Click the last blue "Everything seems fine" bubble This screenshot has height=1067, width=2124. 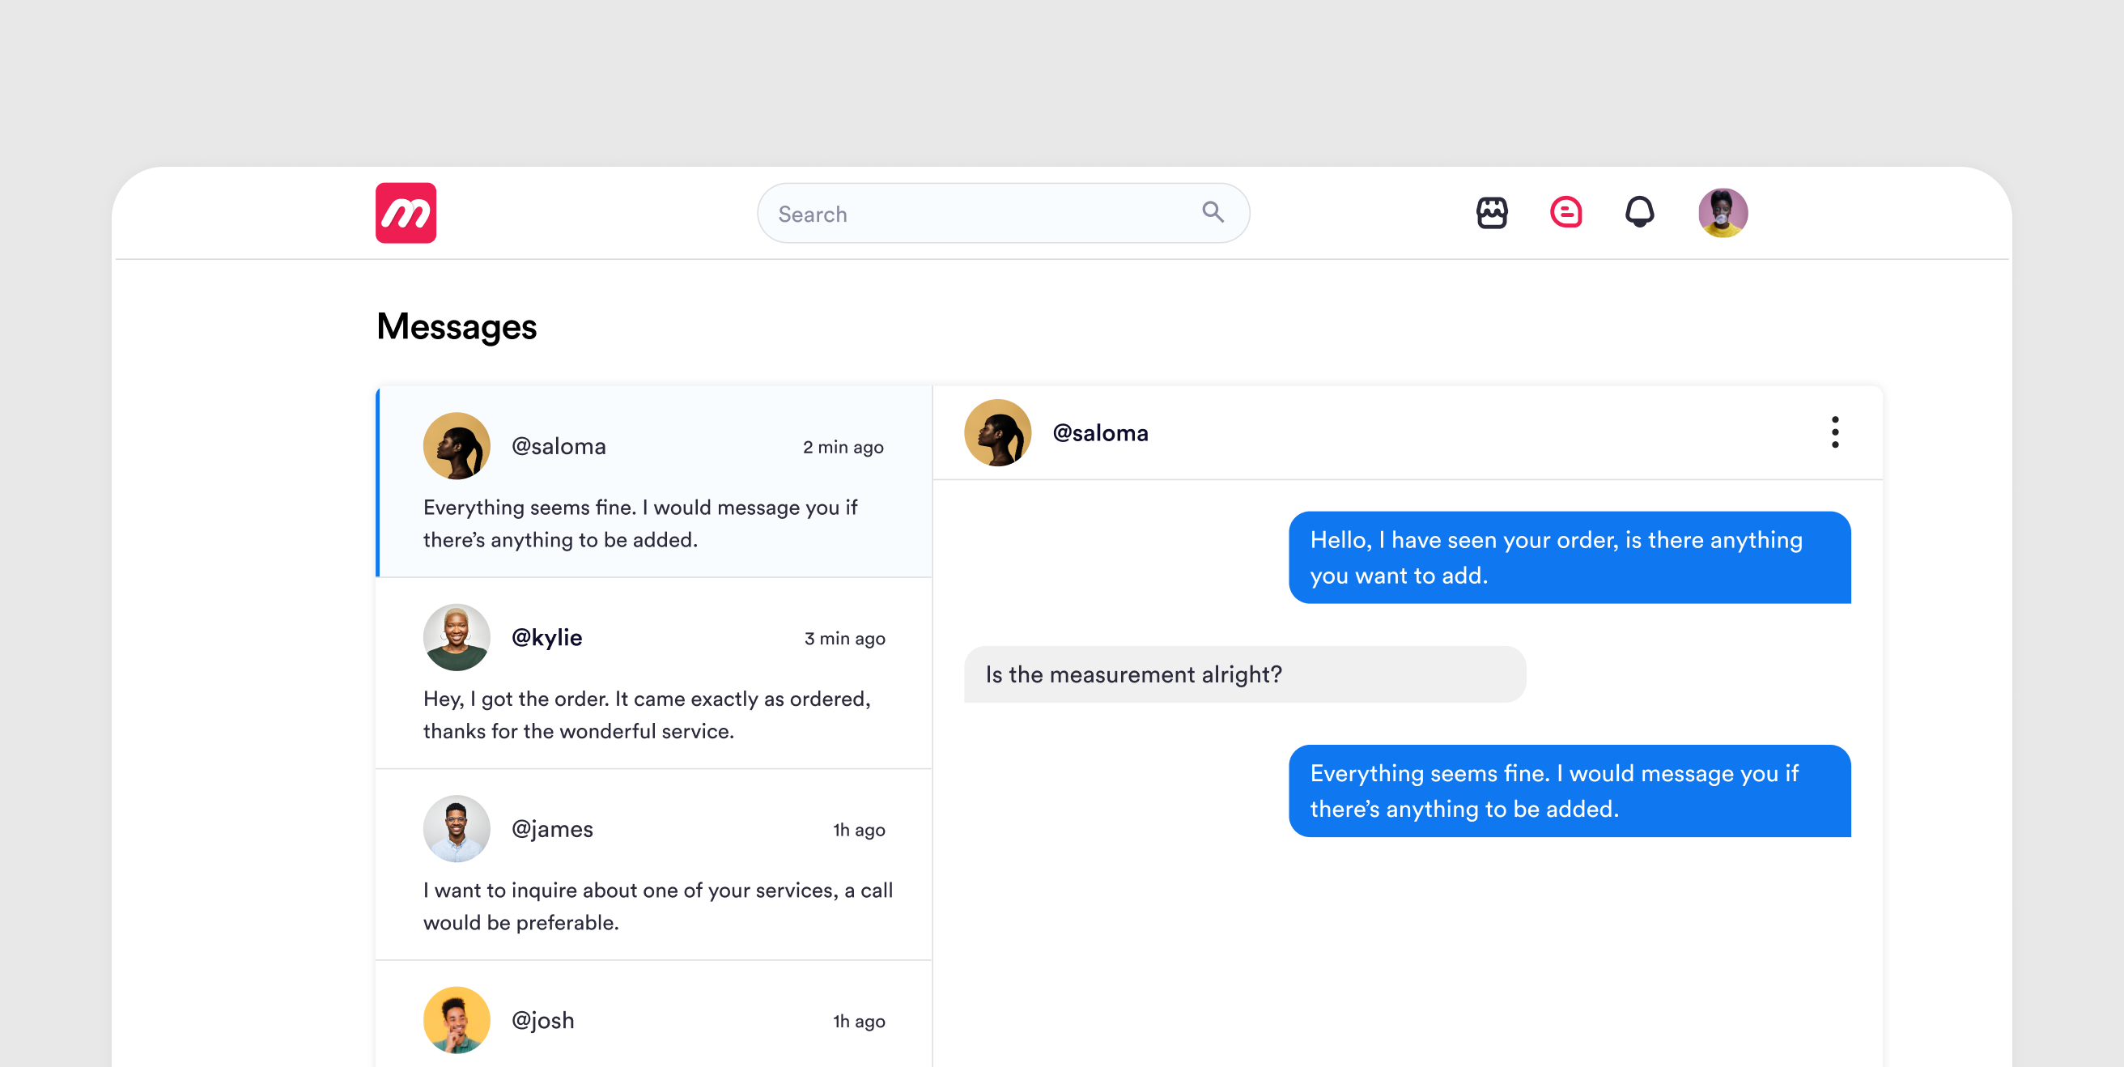click(1569, 791)
